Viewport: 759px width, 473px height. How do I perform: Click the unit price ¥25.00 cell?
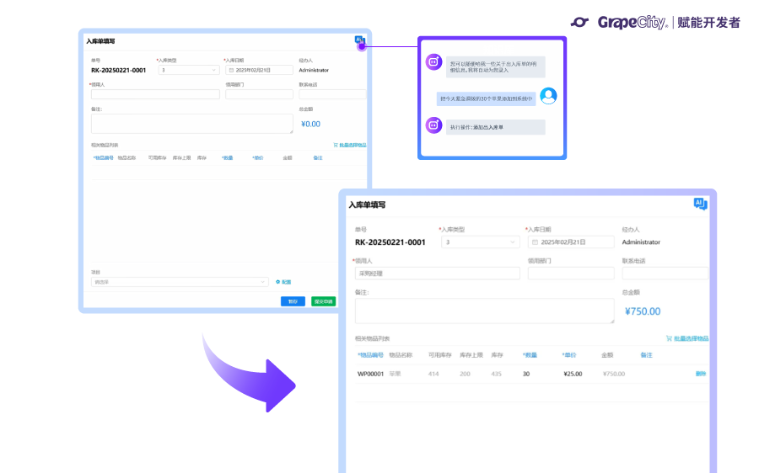tap(573, 374)
